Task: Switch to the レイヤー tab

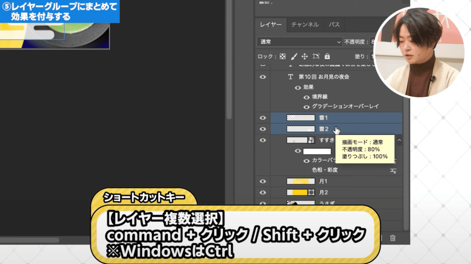Action: coord(270,25)
